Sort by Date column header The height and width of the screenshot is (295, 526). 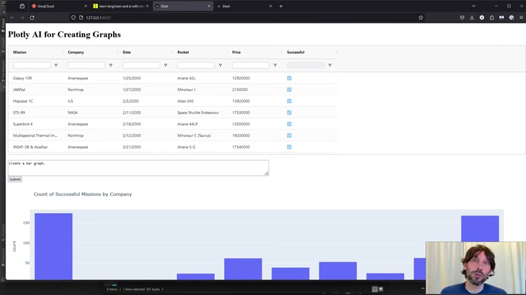click(x=127, y=52)
